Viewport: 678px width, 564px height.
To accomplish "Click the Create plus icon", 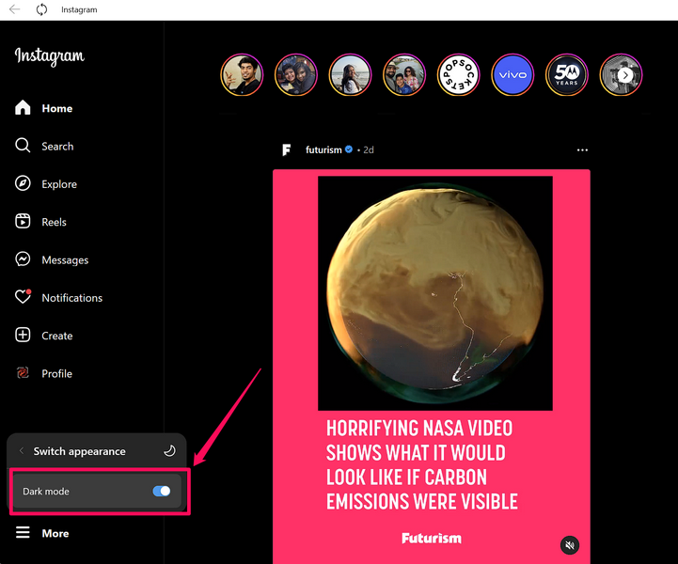I will coord(24,336).
